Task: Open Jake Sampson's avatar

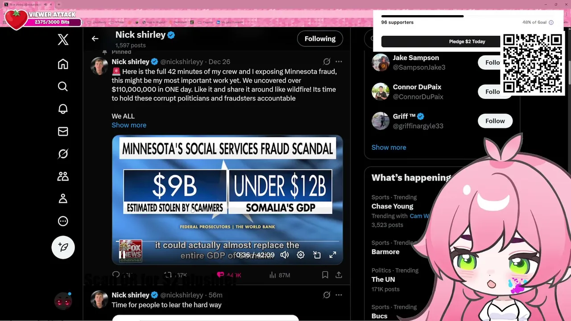Action: [381, 62]
